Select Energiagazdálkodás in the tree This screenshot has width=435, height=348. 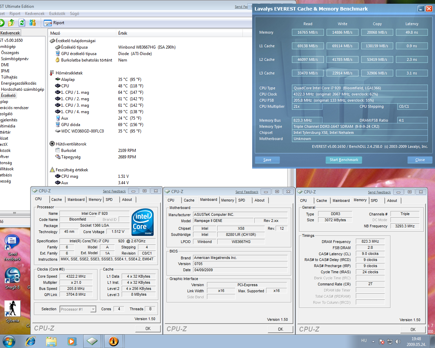tap(19, 83)
